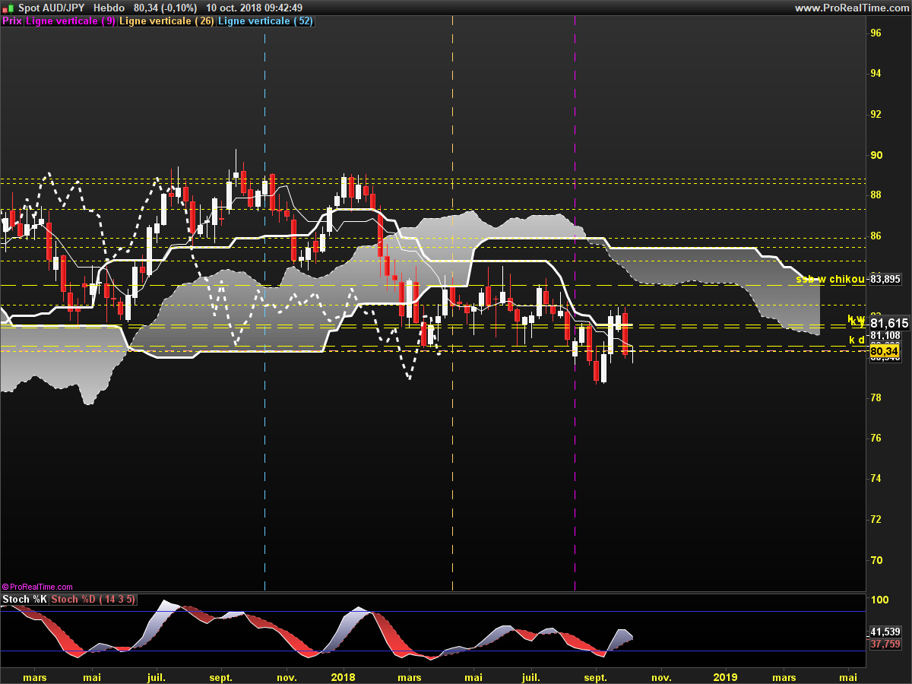Image resolution: width=912 pixels, height=684 pixels.
Task: Click the 83,895 price level tag
Action: [x=885, y=280]
